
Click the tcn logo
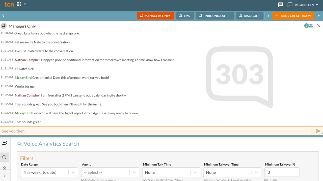(x=9, y=4)
